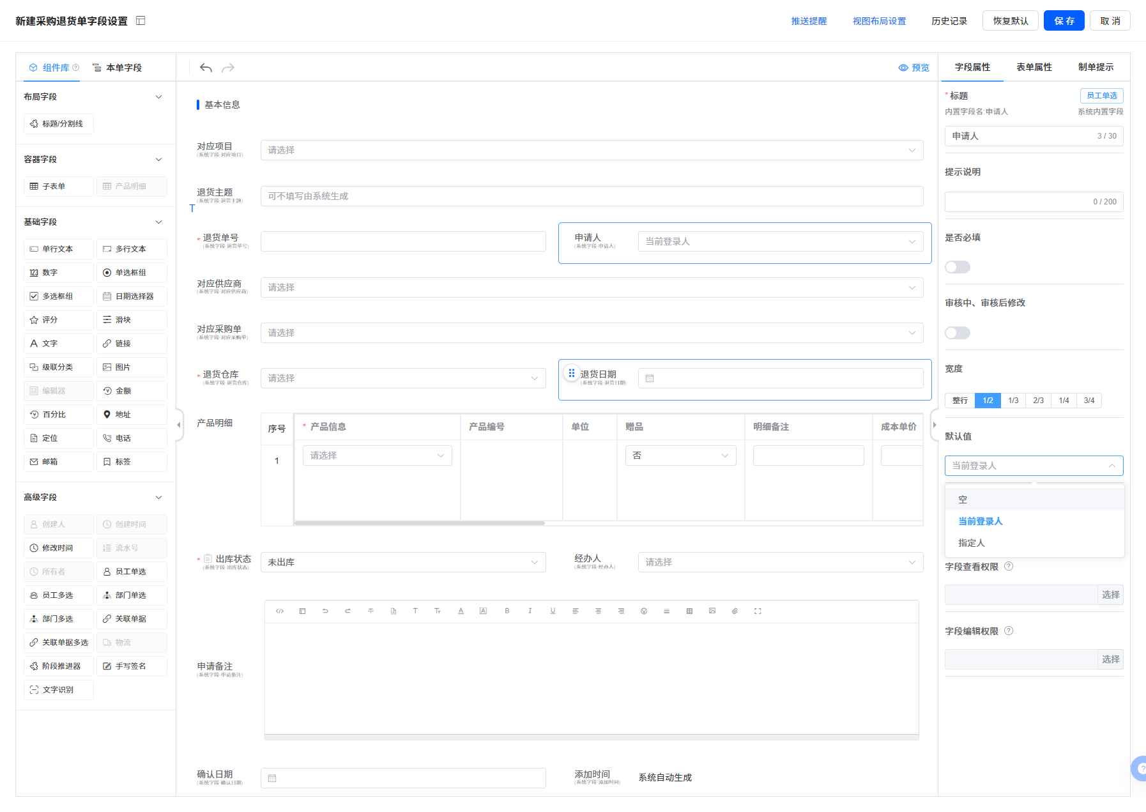Switch to the 本单字段 tab
Screen dimensions: 1146x812
(118, 68)
